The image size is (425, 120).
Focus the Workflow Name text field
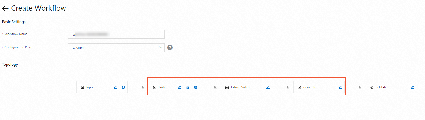(x=116, y=34)
